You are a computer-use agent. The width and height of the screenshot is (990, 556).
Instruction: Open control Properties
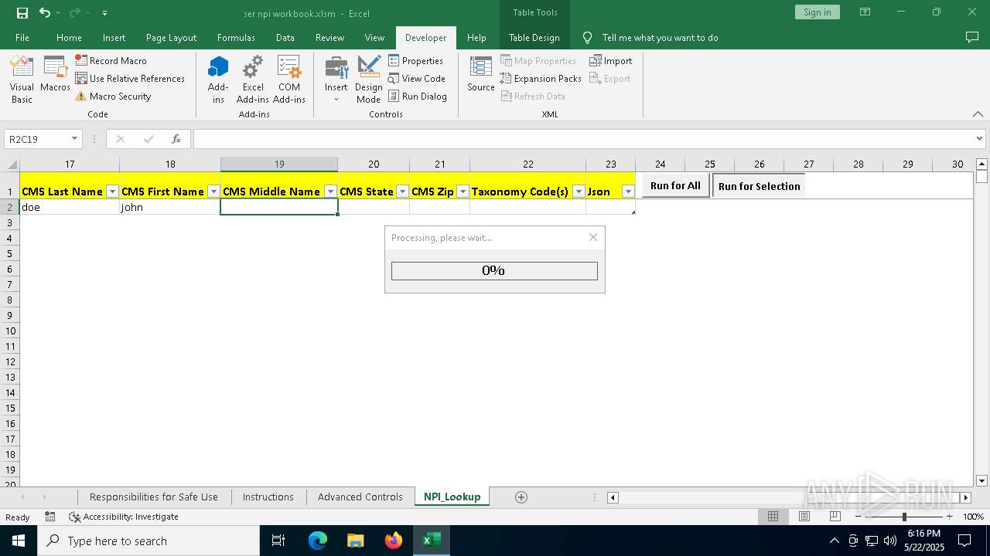(x=416, y=60)
